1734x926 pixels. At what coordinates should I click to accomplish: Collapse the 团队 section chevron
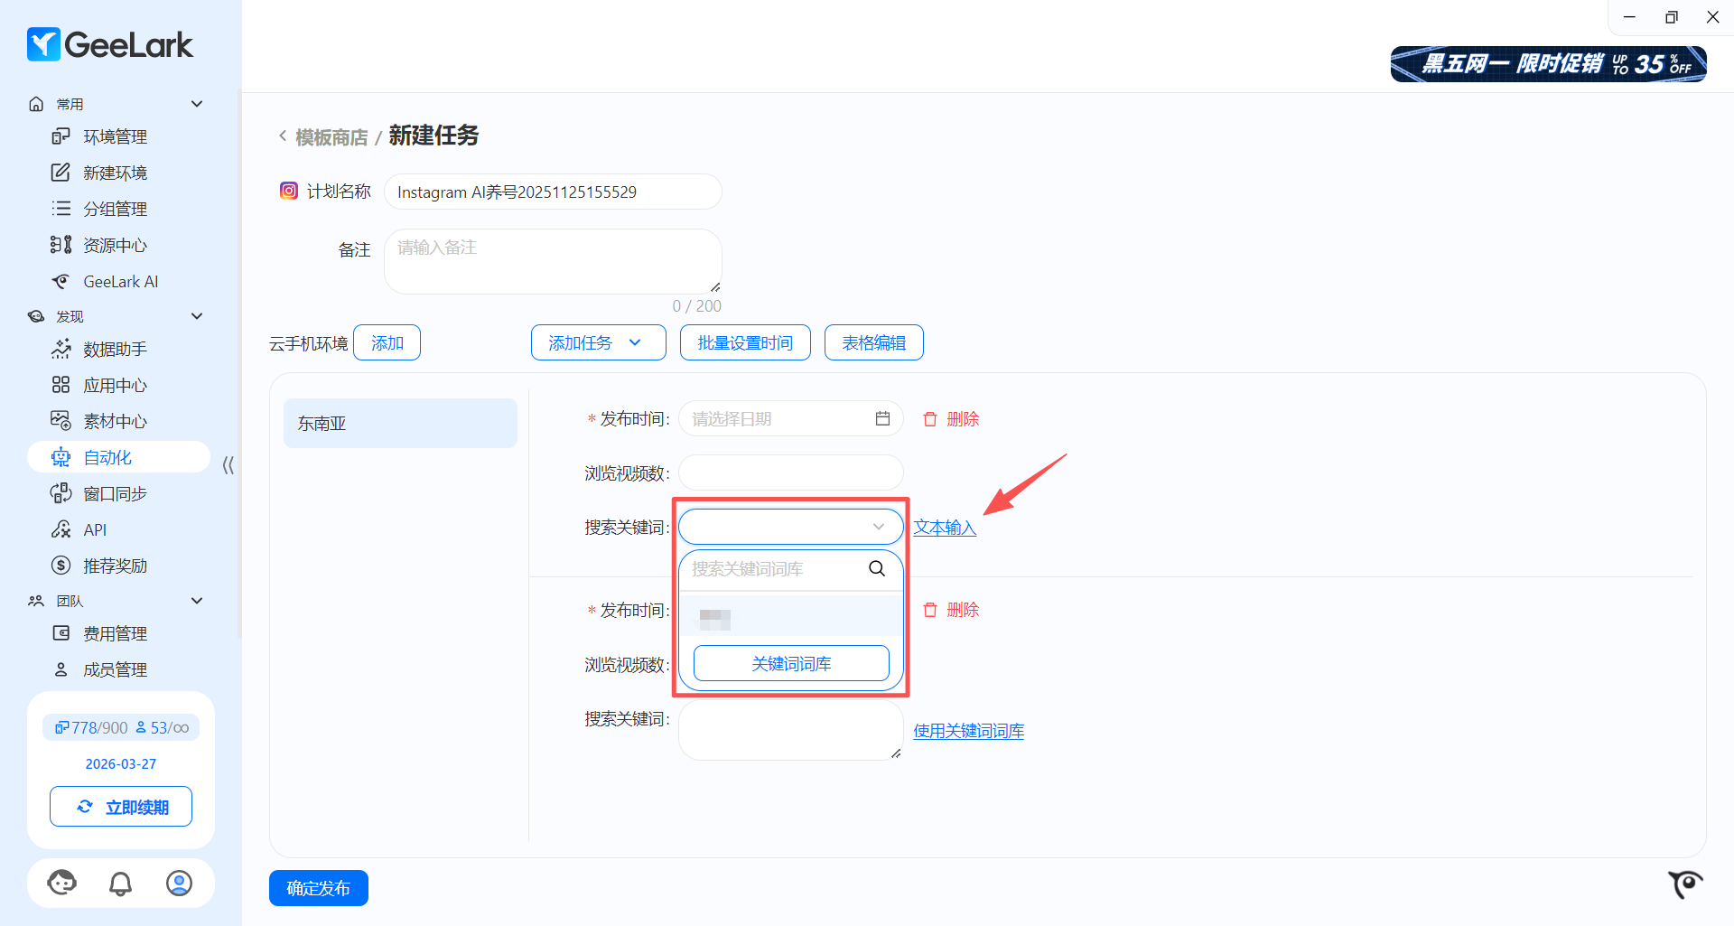(x=197, y=600)
